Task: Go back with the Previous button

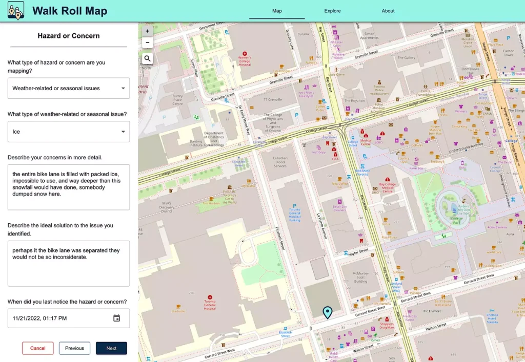Action: [74, 348]
